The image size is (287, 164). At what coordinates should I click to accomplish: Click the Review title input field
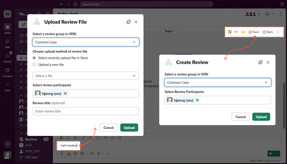click(86, 111)
